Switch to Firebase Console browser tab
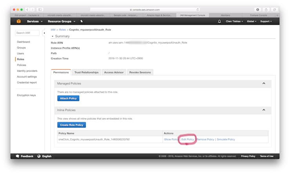This screenshot has height=174, width=290. (258, 15)
